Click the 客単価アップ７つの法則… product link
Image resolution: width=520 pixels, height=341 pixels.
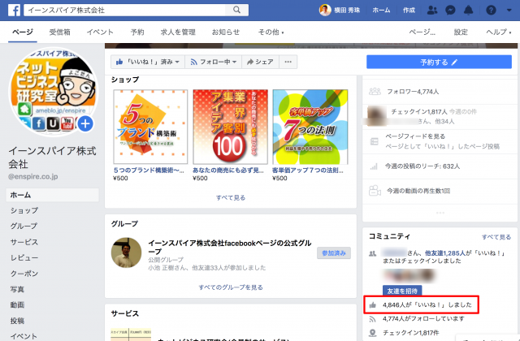308,170
